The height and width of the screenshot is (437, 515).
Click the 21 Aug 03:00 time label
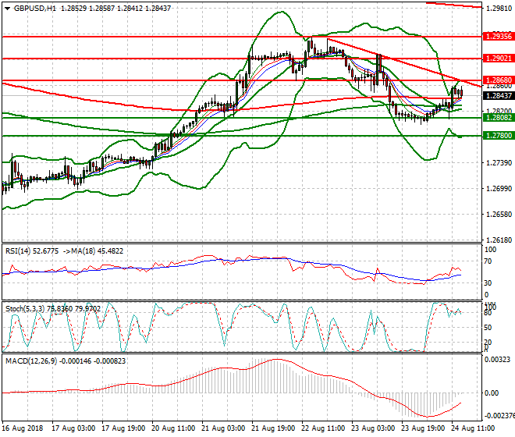pyautogui.click(x=223, y=428)
